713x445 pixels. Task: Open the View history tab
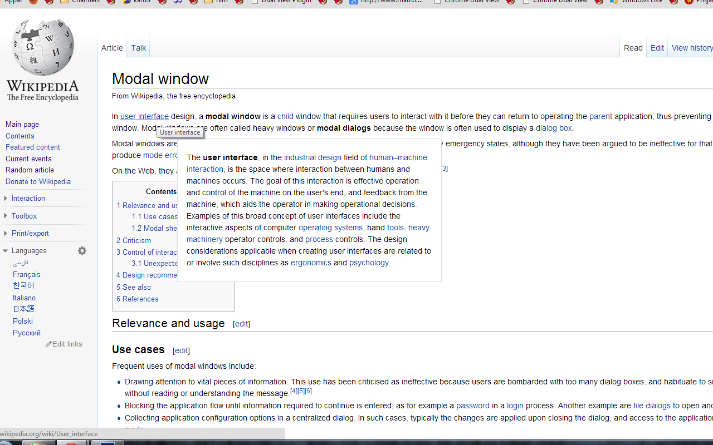click(692, 48)
